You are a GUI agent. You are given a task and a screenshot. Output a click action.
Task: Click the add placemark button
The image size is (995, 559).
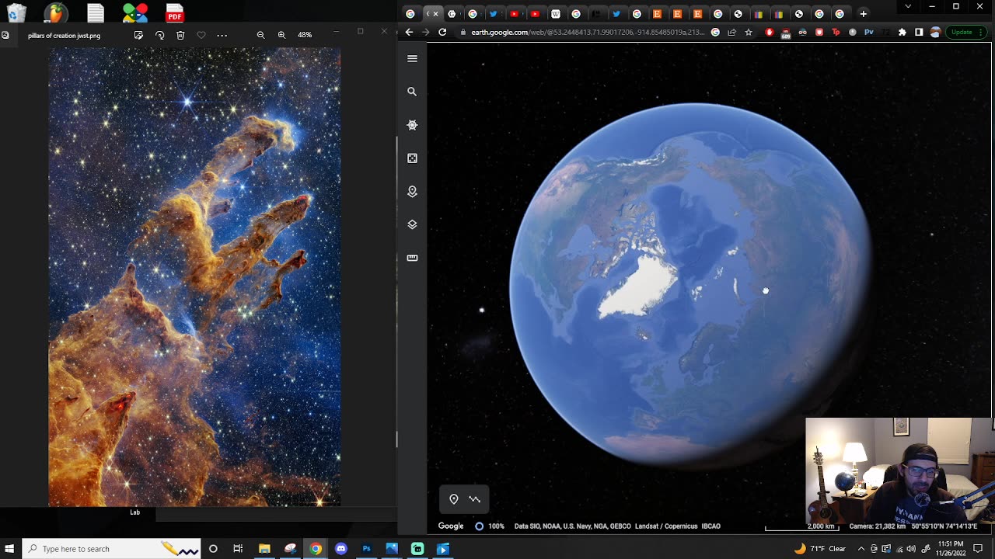click(454, 499)
